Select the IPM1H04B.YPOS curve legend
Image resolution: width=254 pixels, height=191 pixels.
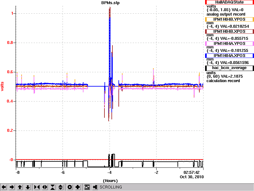[x=229, y=19]
